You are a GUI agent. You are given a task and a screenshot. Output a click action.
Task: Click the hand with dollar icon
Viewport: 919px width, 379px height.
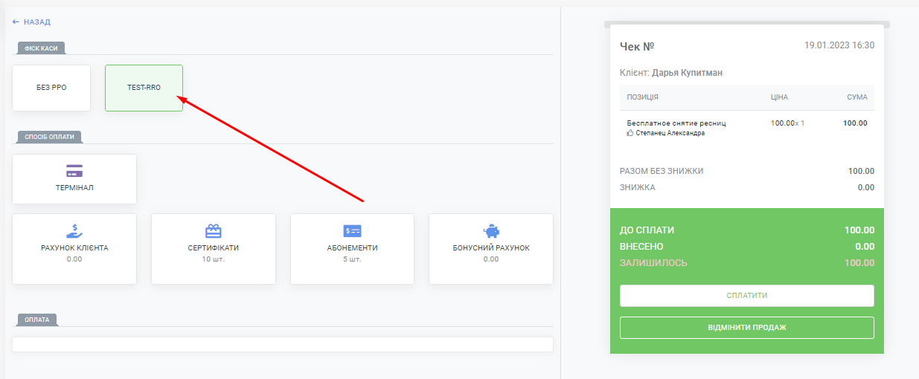74,230
